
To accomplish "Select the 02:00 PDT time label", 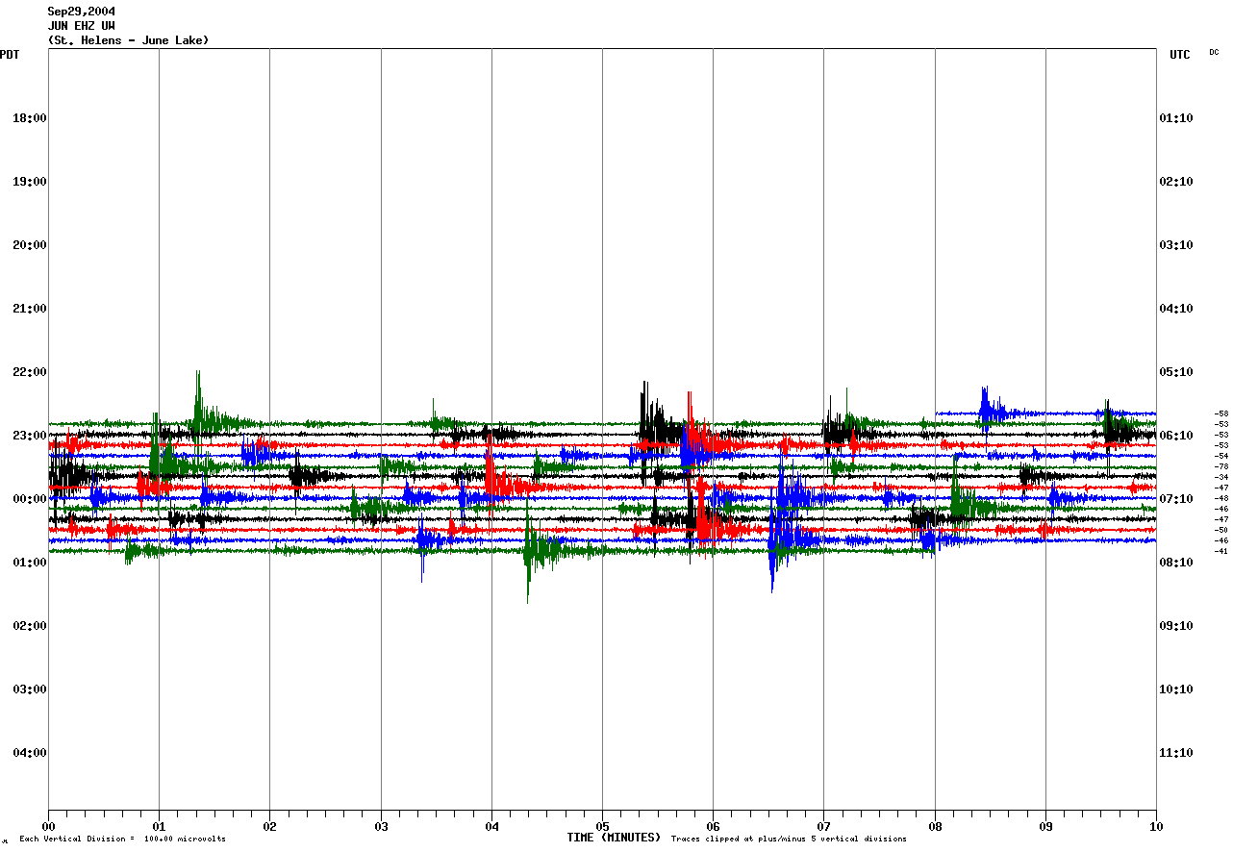I will pos(30,626).
